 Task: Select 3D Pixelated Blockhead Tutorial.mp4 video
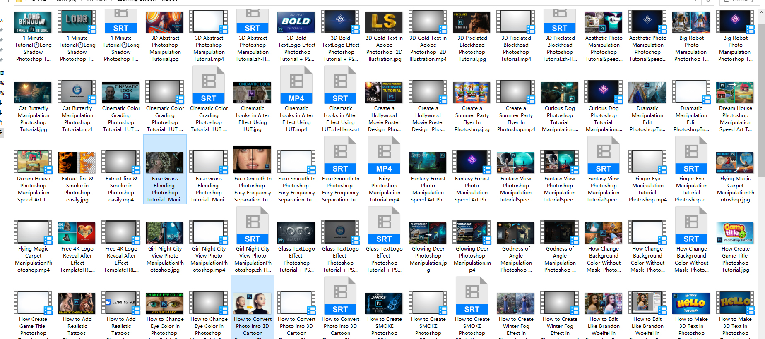516,22
